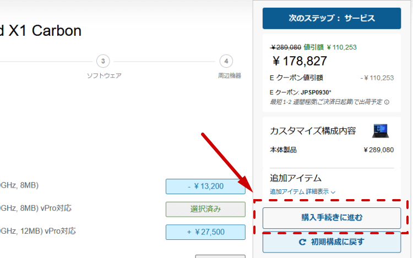Click the refresh icon on 初期構成に戻す
Image resolution: width=413 pixels, height=258 pixels.
click(x=302, y=242)
